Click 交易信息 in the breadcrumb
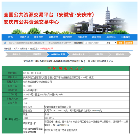This screenshot has width=139, height=135. 24,49
